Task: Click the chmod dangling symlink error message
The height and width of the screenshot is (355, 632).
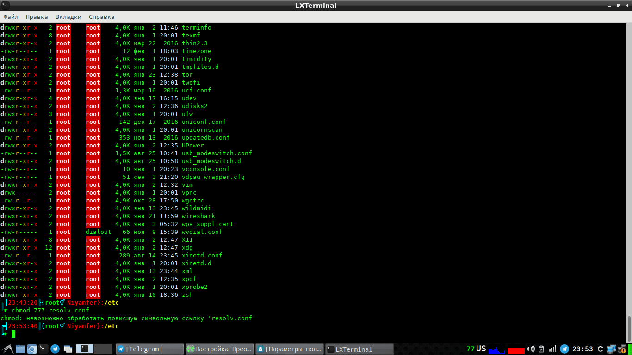Action: pos(128,318)
